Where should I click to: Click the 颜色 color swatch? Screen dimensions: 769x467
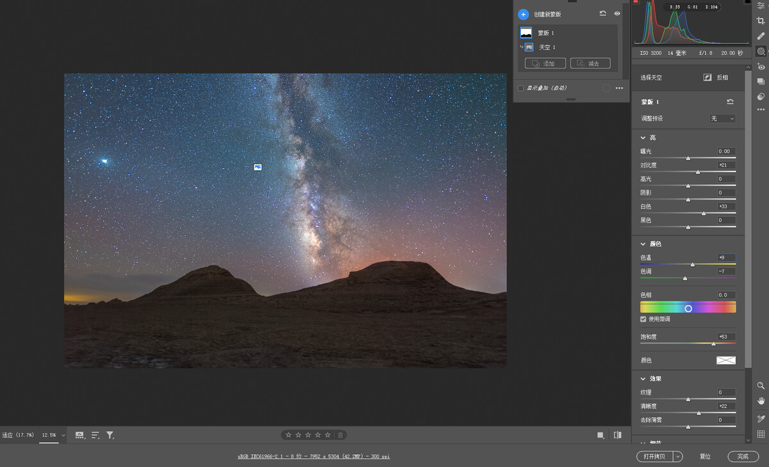click(x=726, y=361)
